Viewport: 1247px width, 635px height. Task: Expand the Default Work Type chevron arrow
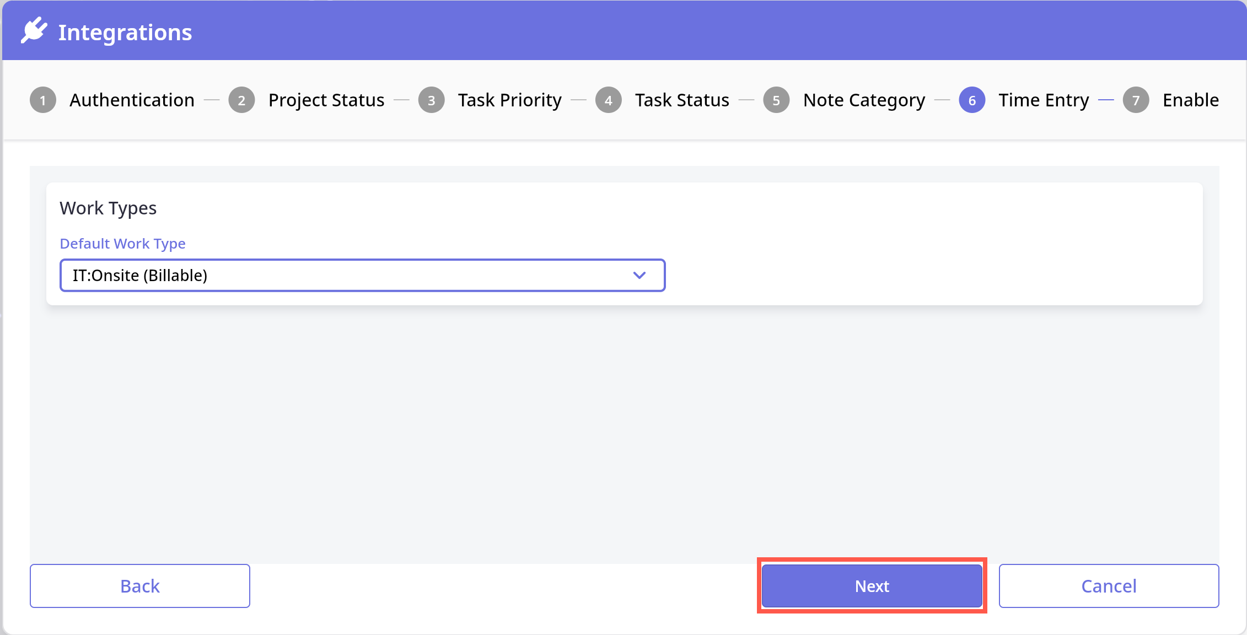pos(639,275)
